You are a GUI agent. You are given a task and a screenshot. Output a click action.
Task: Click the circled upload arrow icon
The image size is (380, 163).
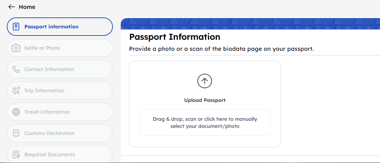point(205,81)
